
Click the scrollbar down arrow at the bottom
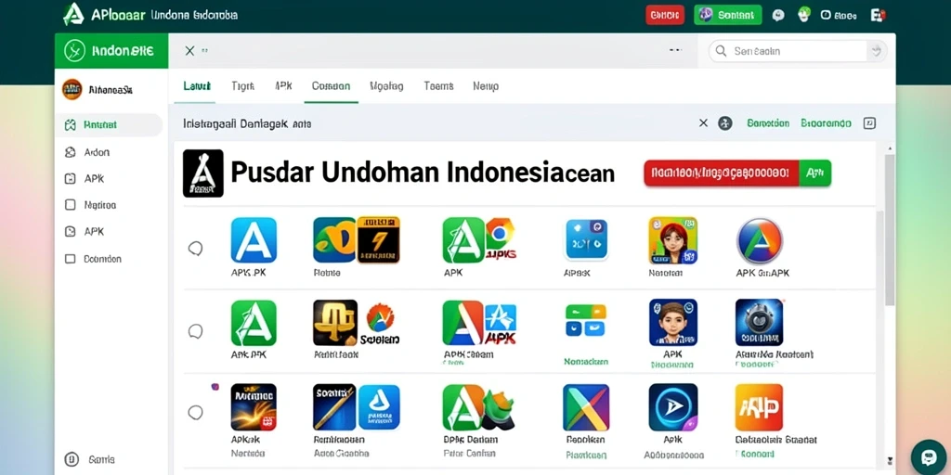point(890,460)
